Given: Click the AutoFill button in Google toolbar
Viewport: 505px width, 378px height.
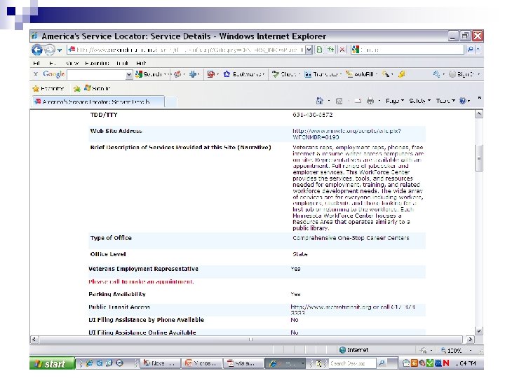Looking at the screenshot, I should click(x=361, y=74).
